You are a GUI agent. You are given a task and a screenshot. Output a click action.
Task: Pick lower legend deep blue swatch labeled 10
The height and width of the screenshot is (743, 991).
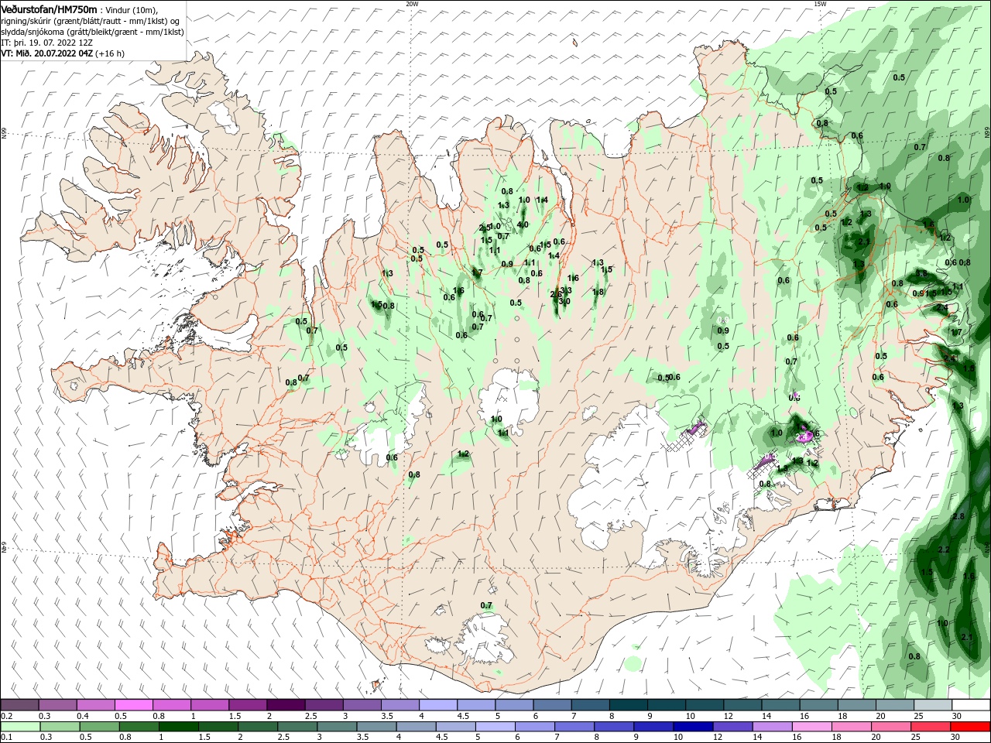(x=694, y=727)
